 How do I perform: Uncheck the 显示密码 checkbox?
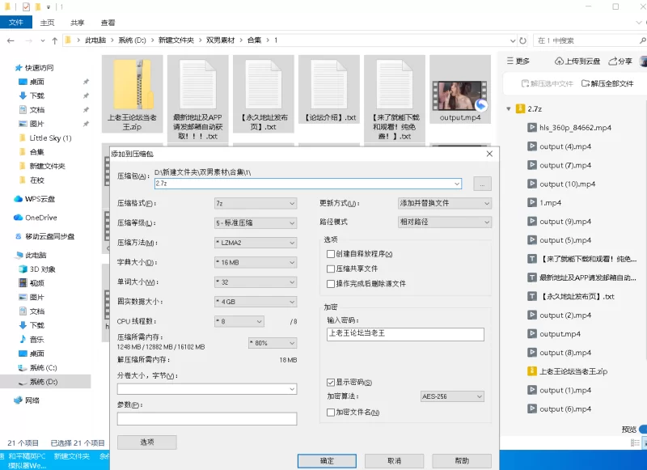tap(330, 382)
